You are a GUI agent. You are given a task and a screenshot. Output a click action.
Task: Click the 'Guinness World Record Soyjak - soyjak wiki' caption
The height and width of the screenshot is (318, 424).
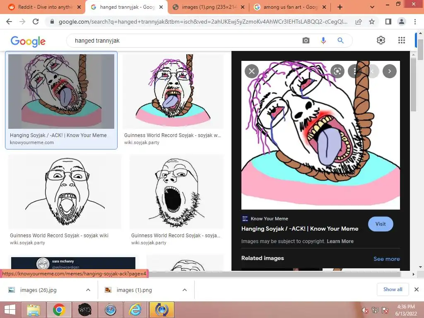click(59, 236)
